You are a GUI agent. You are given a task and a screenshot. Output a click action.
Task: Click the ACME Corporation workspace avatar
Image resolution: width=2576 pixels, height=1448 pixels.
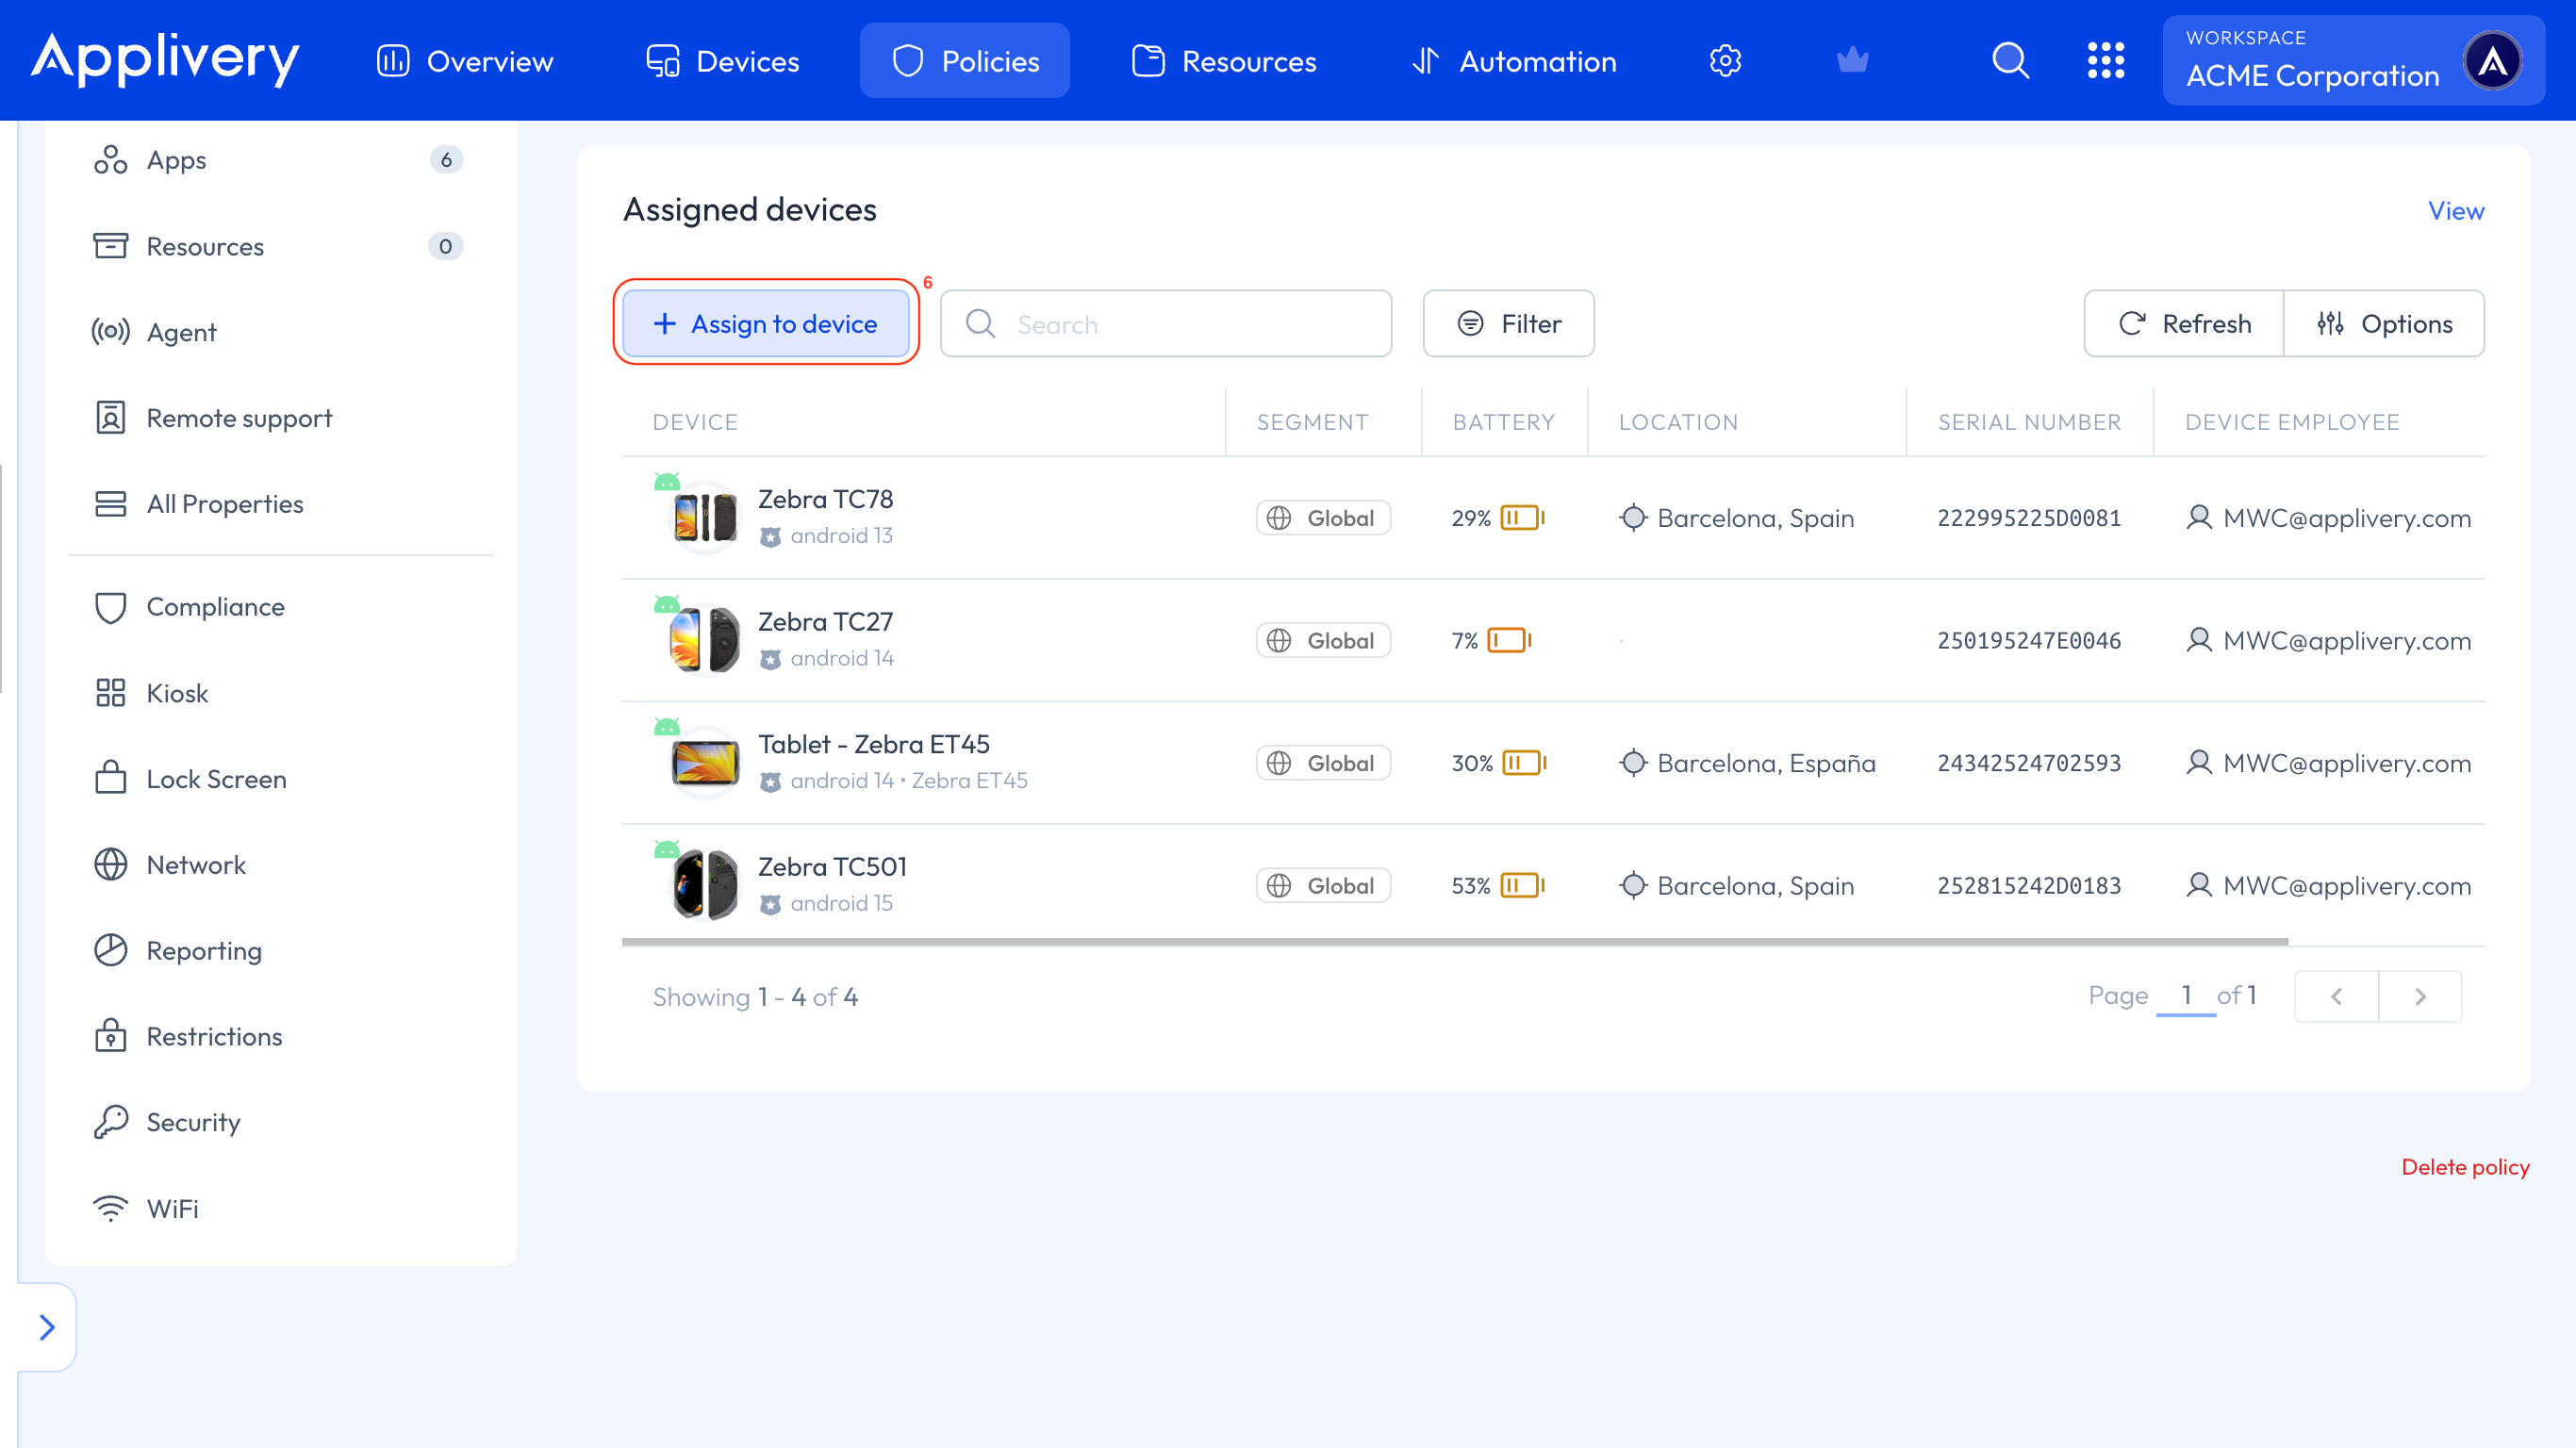coord(2492,61)
